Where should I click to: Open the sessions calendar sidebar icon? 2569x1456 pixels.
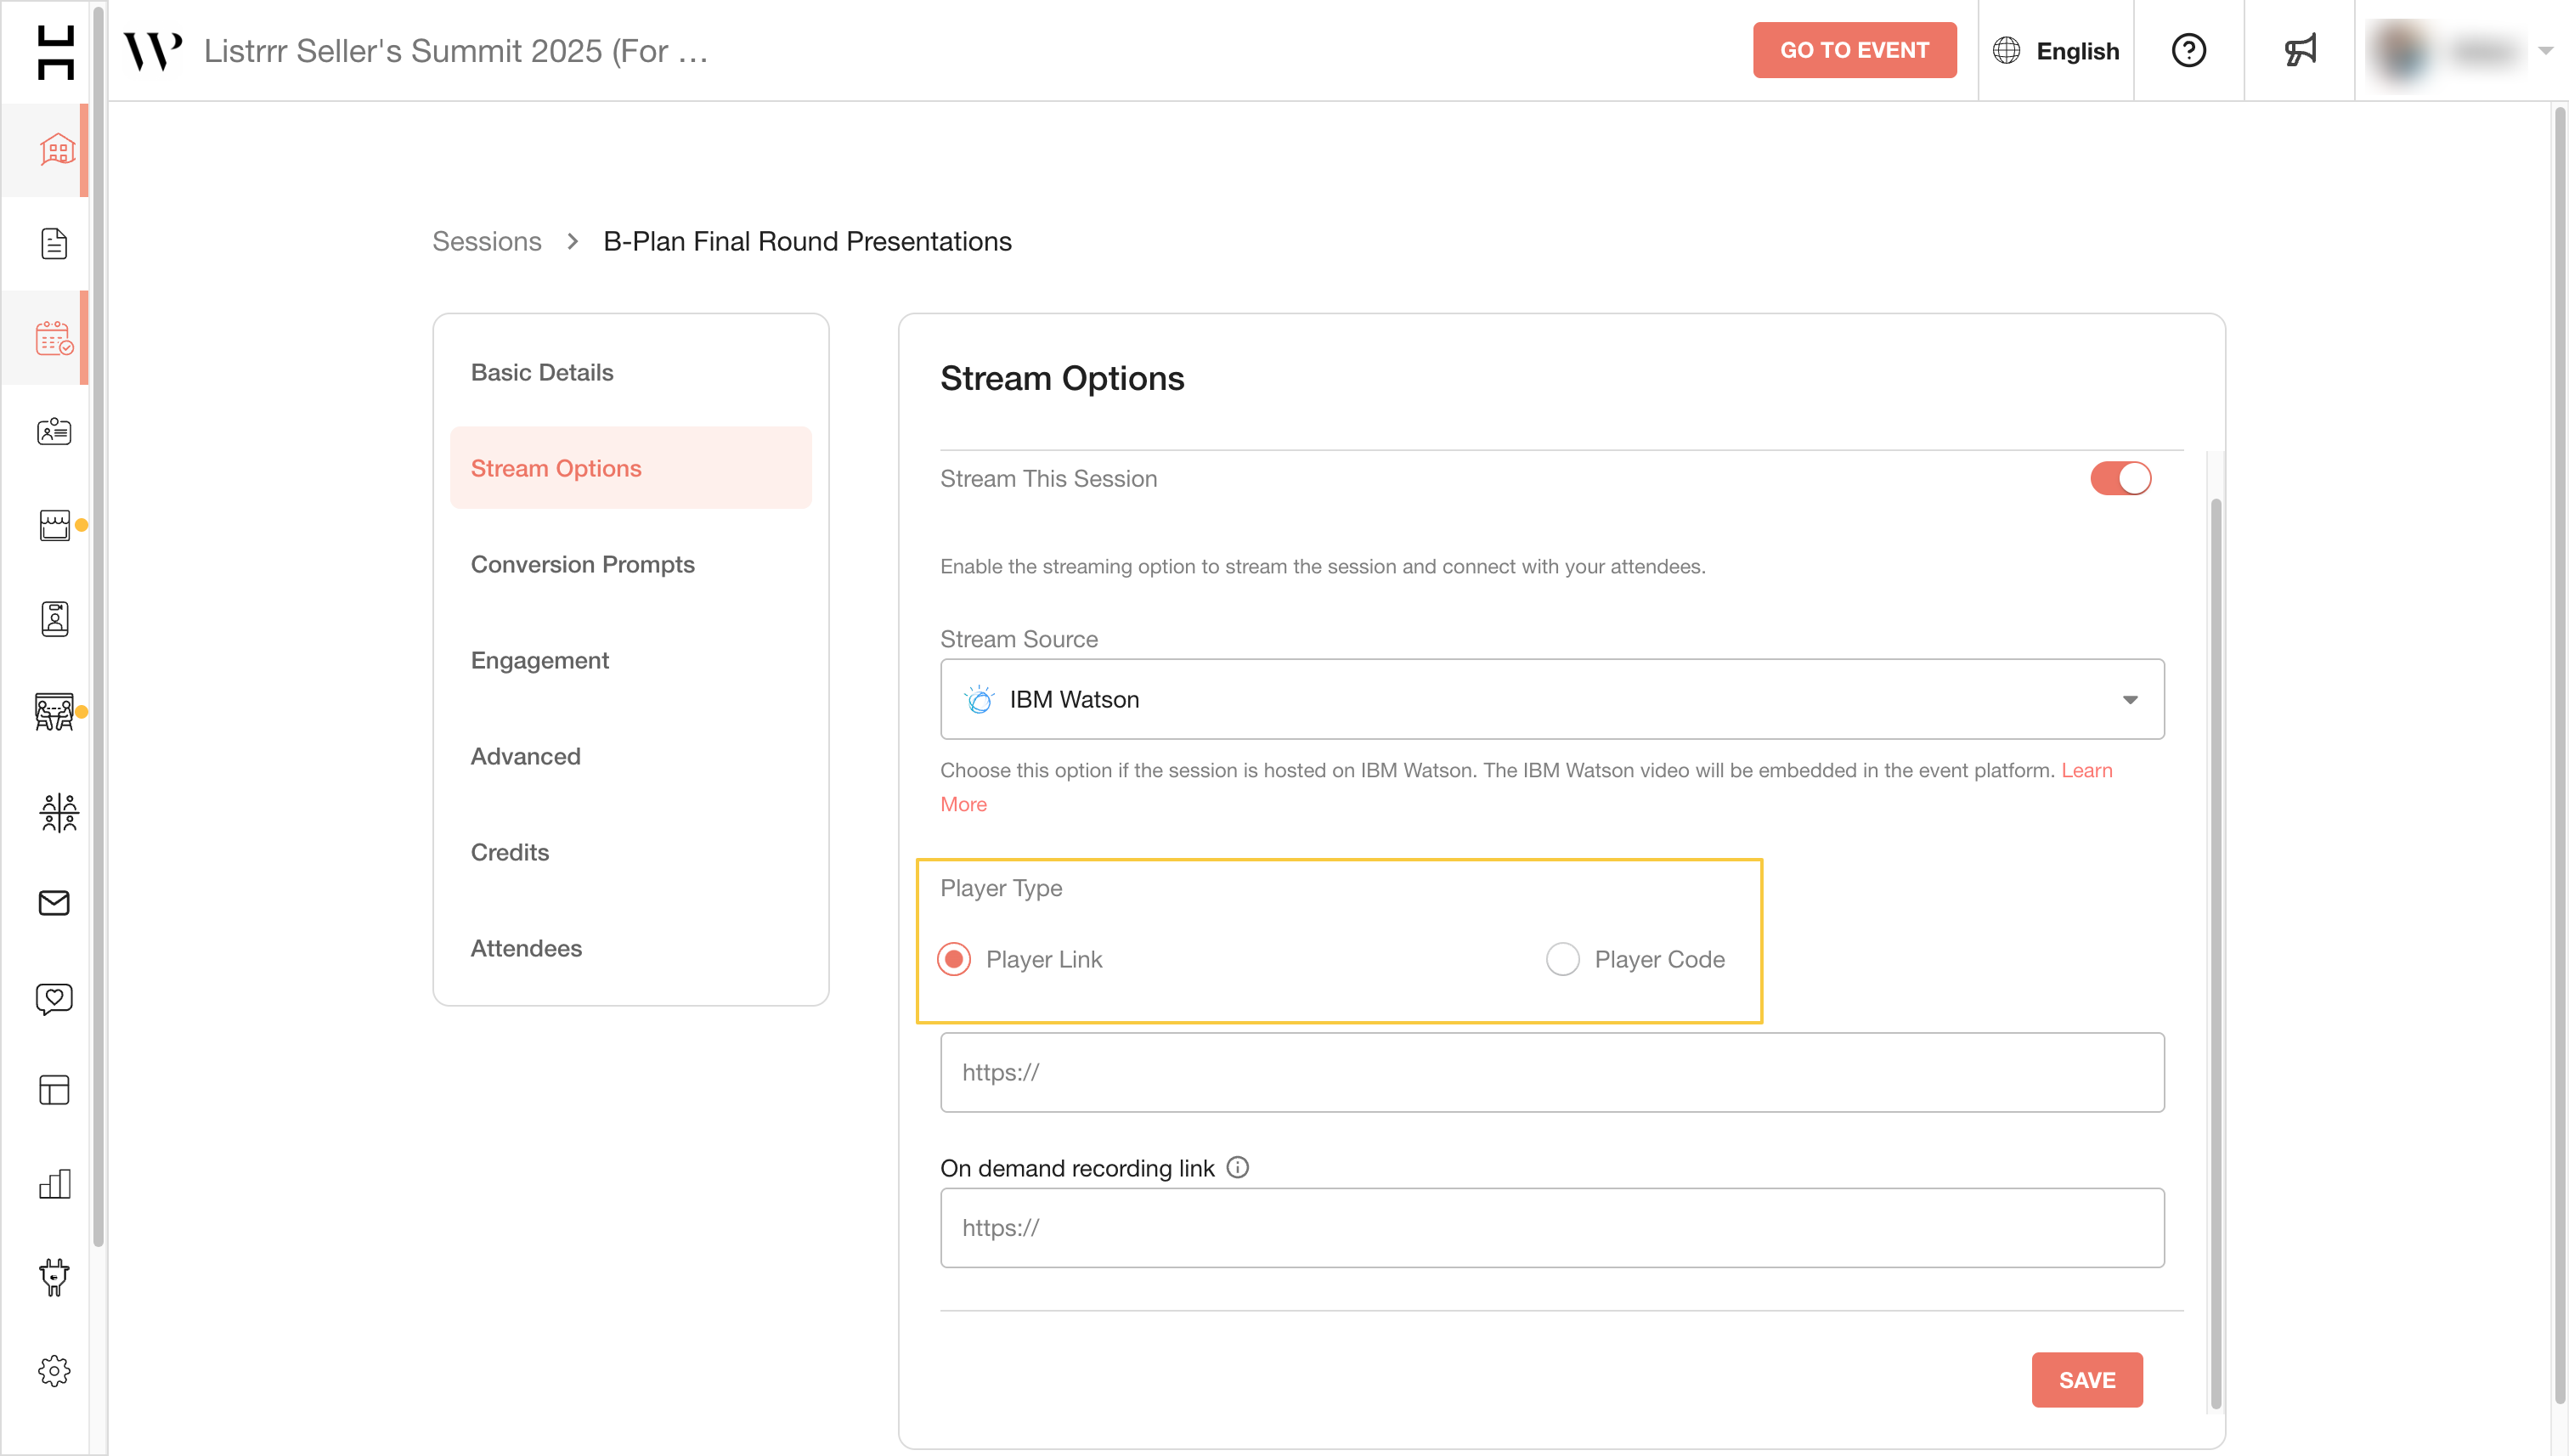pos(54,338)
